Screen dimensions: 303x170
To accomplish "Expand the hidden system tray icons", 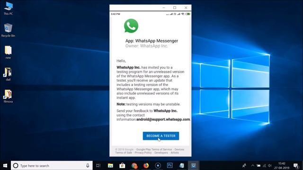I will tap(252, 166).
